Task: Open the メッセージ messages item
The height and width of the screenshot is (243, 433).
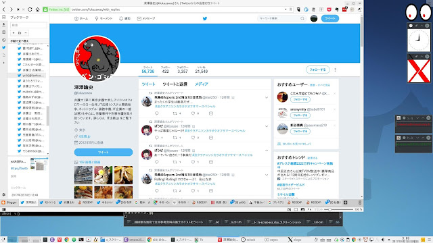Action: 146,18
